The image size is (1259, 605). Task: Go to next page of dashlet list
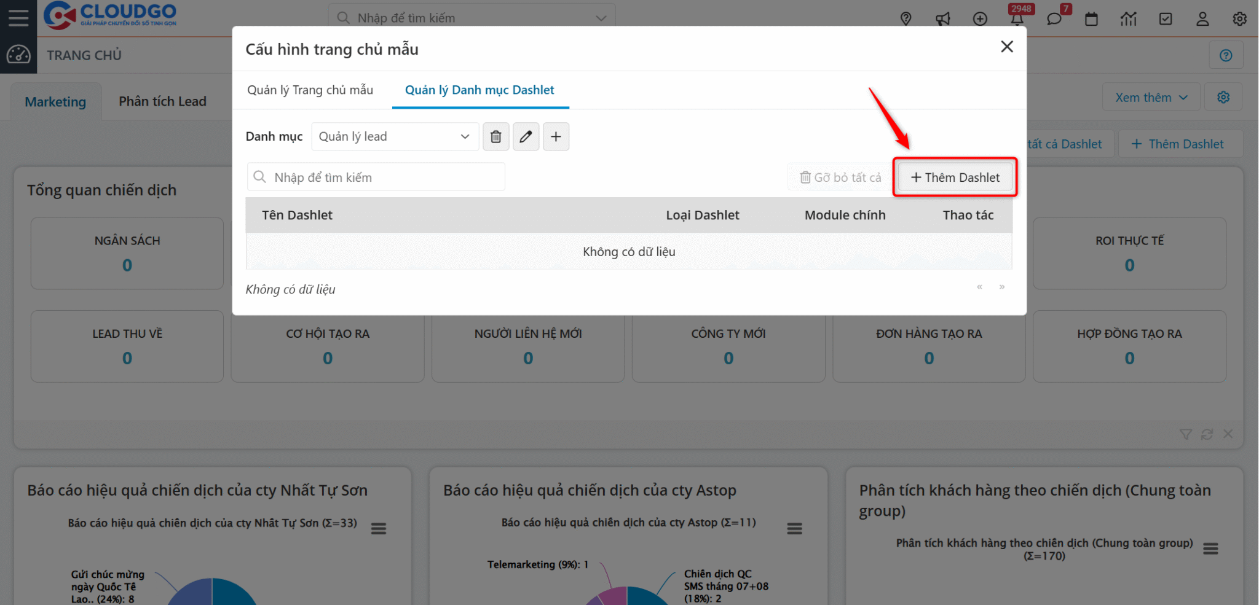pyautogui.click(x=1002, y=287)
